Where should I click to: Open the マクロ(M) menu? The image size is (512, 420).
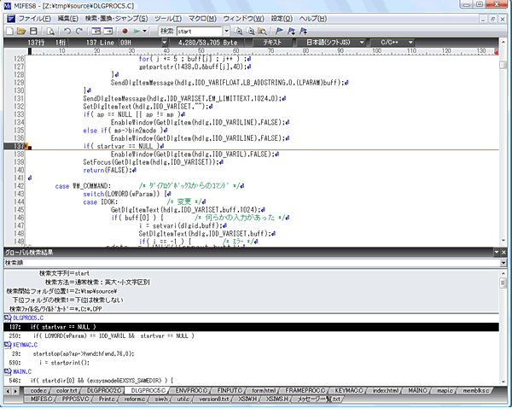tap(204, 18)
